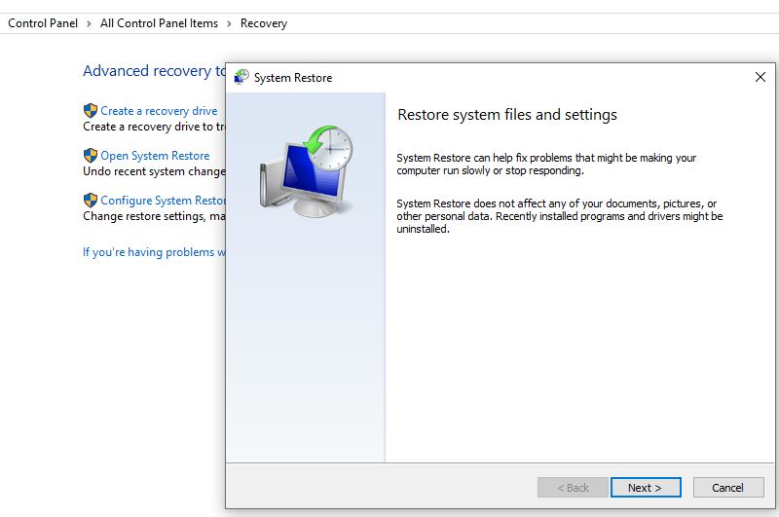Open the Open System Restore link

point(155,156)
